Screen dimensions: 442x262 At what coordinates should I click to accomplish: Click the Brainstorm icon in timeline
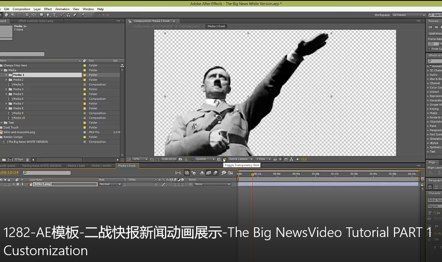[x=224, y=173]
